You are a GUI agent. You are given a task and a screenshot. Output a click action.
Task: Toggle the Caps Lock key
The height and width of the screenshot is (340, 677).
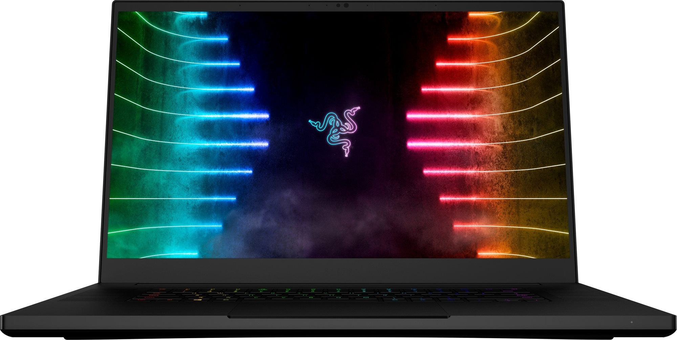tap(153, 295)
